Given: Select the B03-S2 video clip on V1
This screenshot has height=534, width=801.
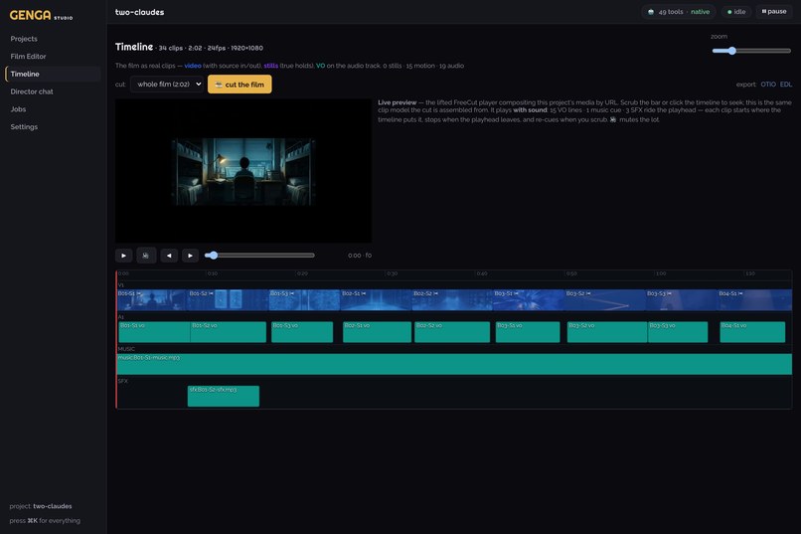Looking at the screenshot, I should pos(605,300).
